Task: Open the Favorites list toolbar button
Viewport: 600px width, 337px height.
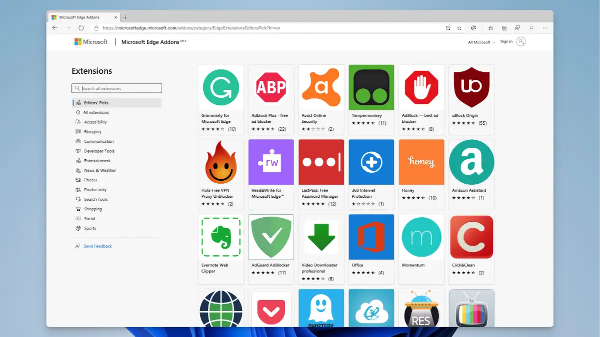Action: (x=491, y=28)
